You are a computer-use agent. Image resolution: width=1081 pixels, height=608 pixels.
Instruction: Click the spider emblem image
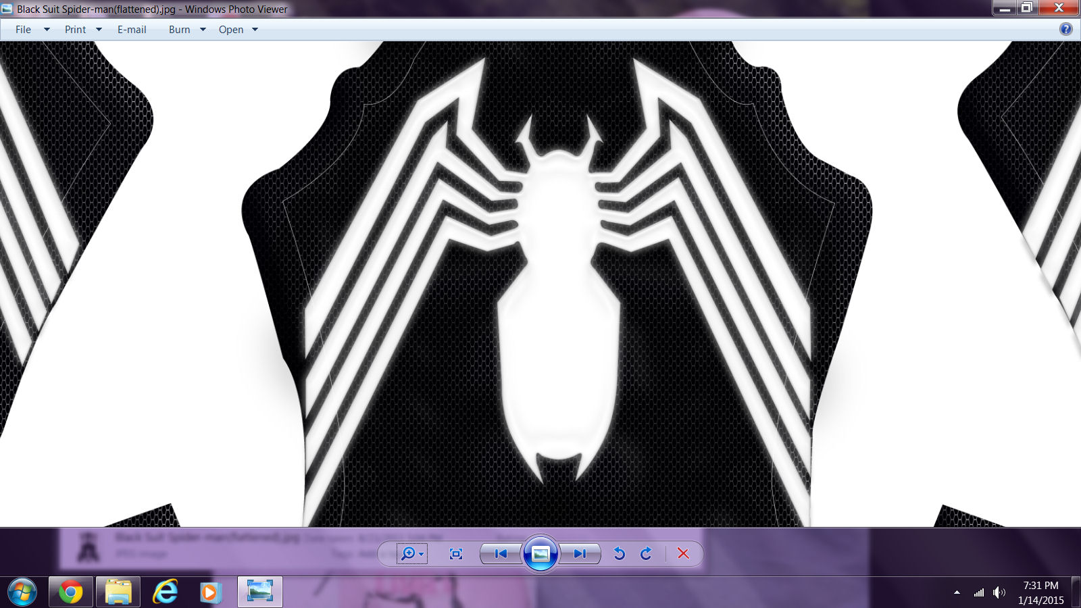click(558, 284)
